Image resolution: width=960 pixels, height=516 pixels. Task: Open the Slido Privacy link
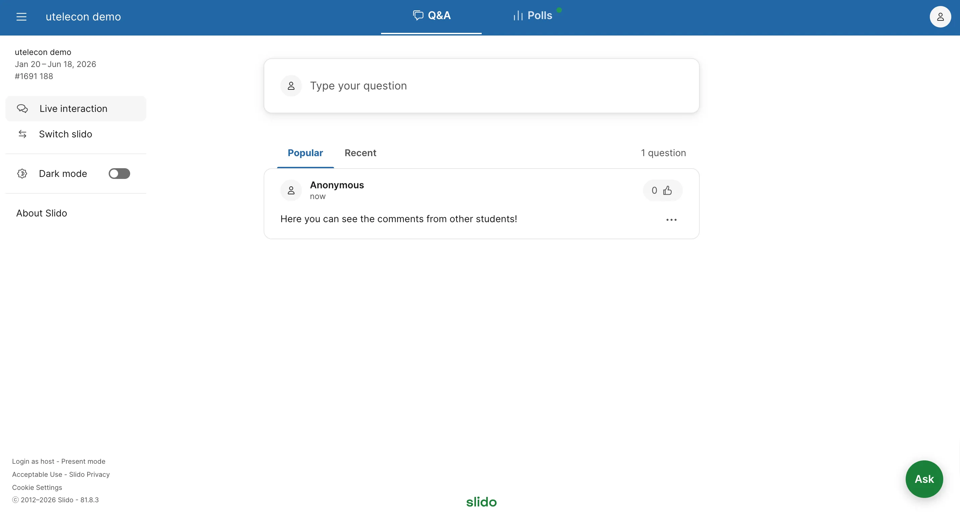tap(90, 474)
